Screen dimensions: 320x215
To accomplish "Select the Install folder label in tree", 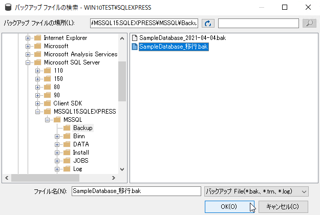I will point(81,153).
